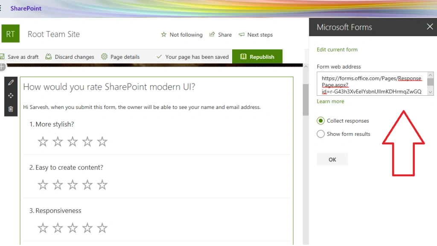Viewport: 437px width, 246px height.
Task: Rate More stylish one star
Action: tap(43, 141)
